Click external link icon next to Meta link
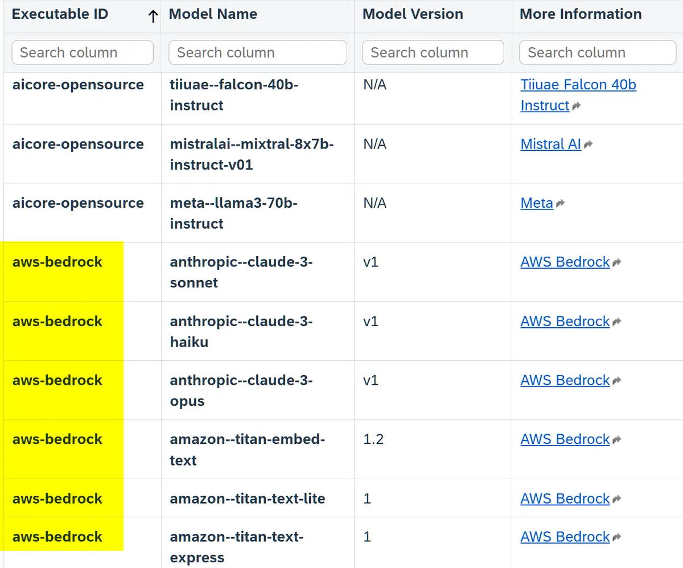 [560, 204]
